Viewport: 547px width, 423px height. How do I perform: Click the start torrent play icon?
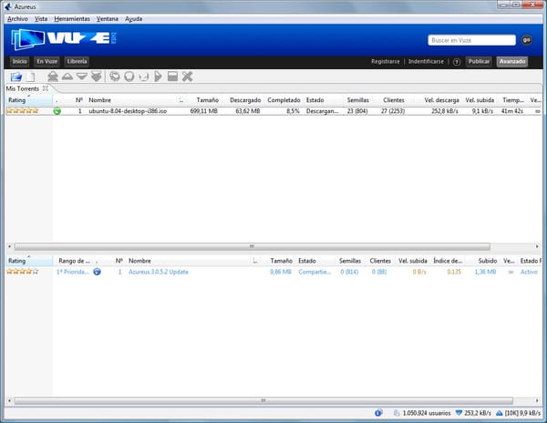point(158,77)
